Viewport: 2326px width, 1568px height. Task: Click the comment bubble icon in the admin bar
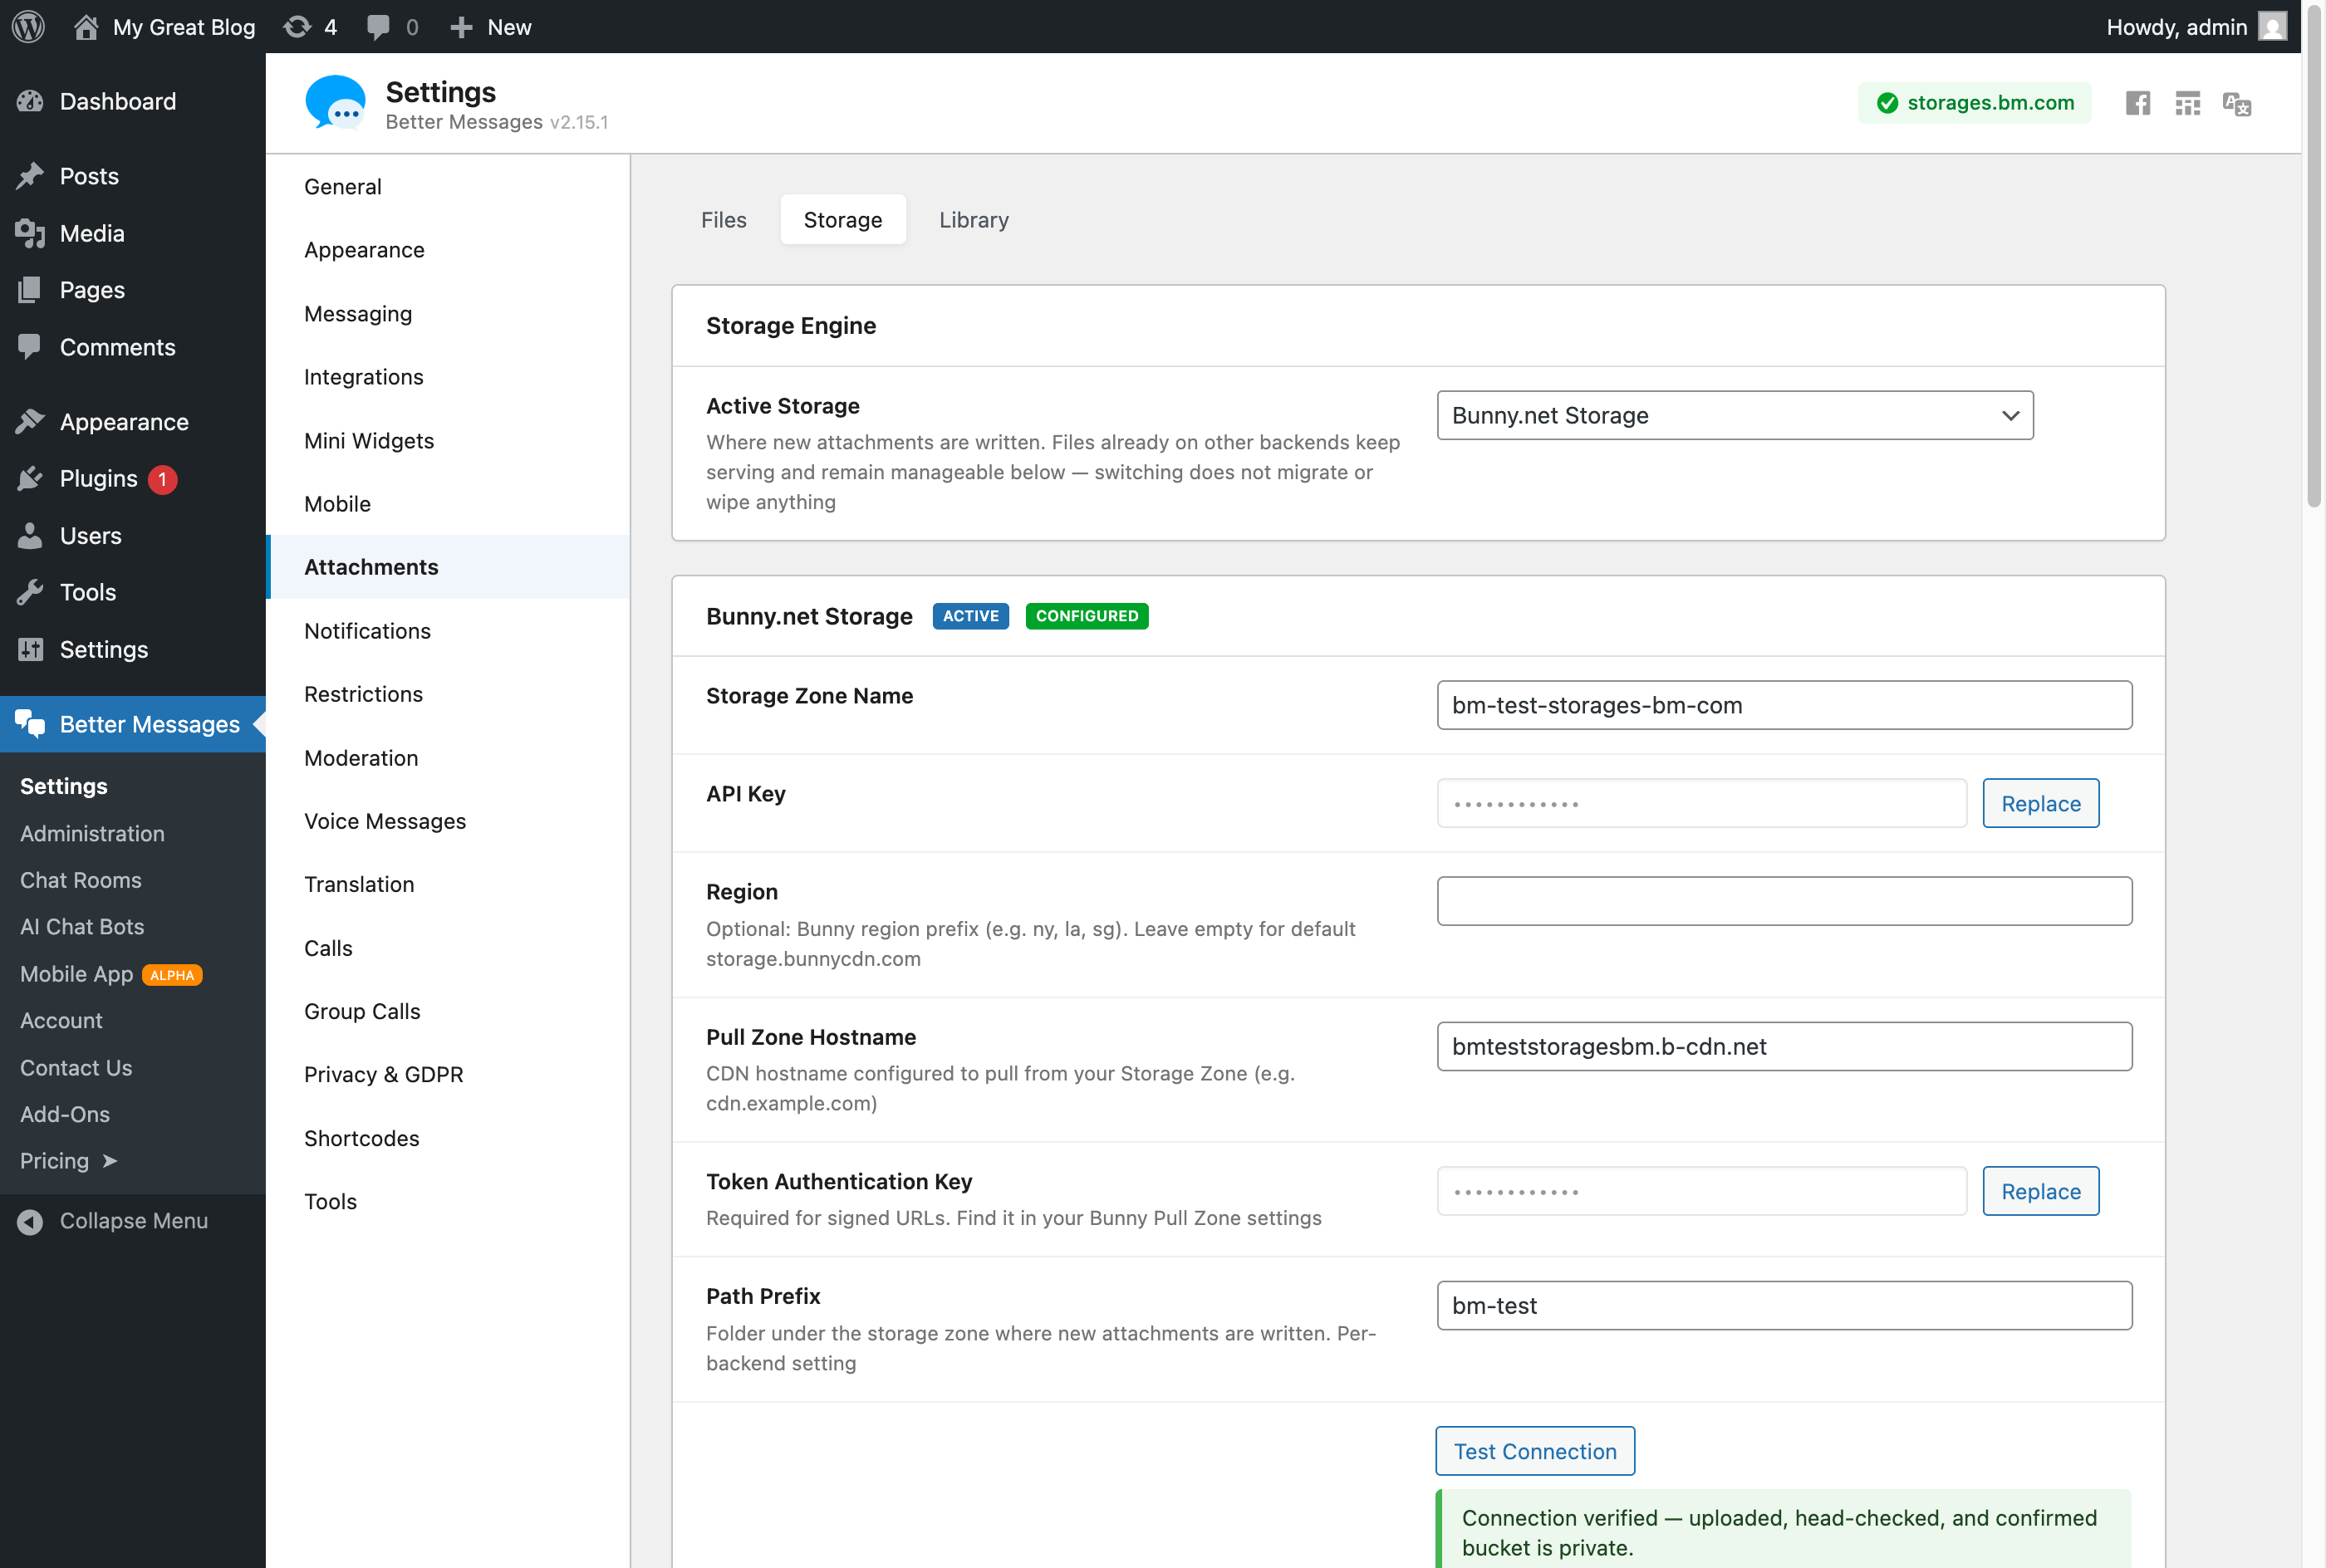[378, 27]
